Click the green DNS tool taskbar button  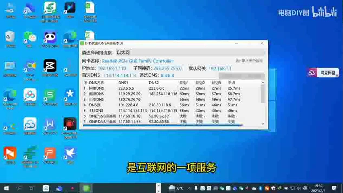click(86, 188)
